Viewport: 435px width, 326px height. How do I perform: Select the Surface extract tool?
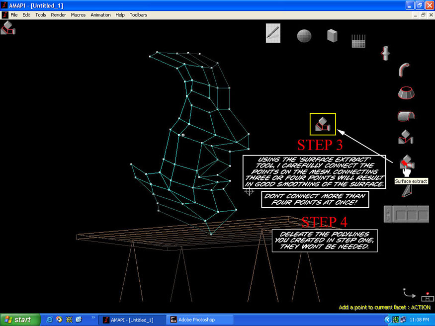click(x=407, y=163)
